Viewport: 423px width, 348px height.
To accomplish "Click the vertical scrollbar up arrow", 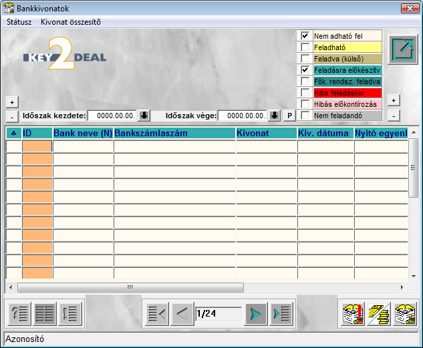I will coord(413,132).
